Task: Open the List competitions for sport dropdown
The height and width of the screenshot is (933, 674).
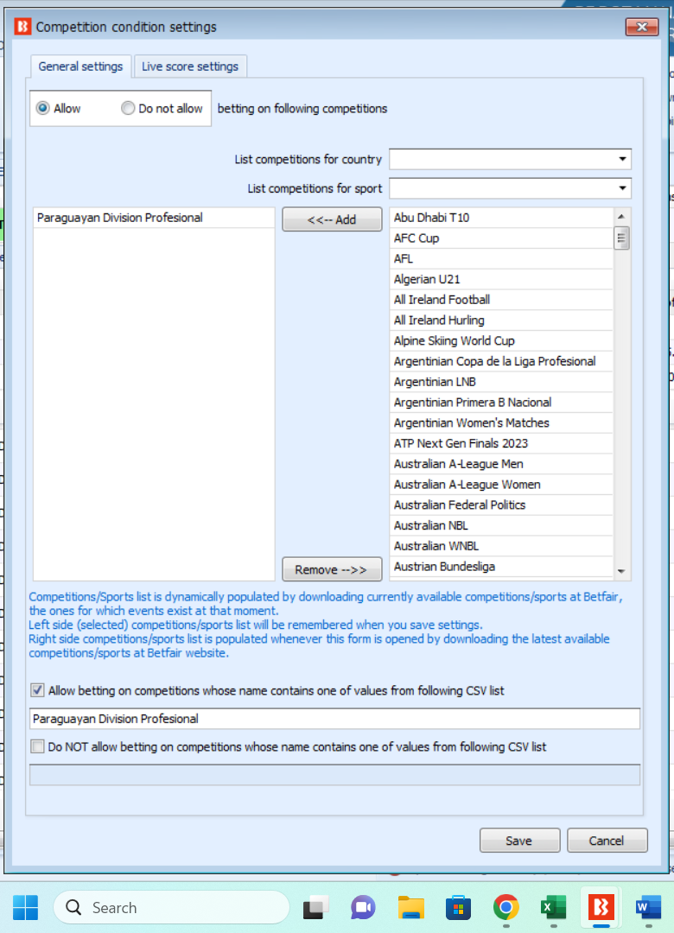Action: pyautogui.click(x=511, y=188)
